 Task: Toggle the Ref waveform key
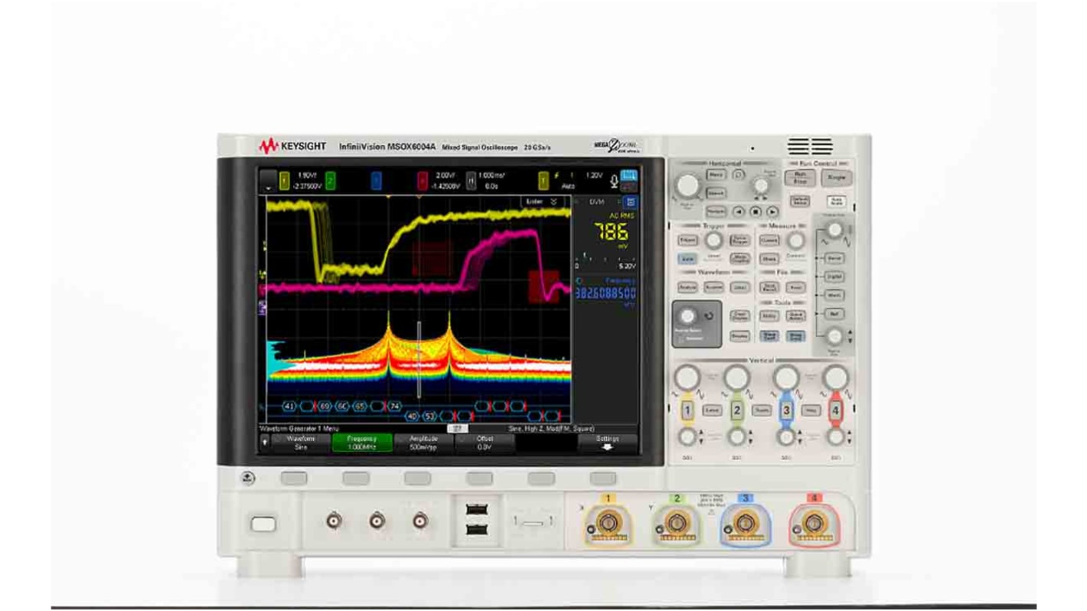pos(834,314)
